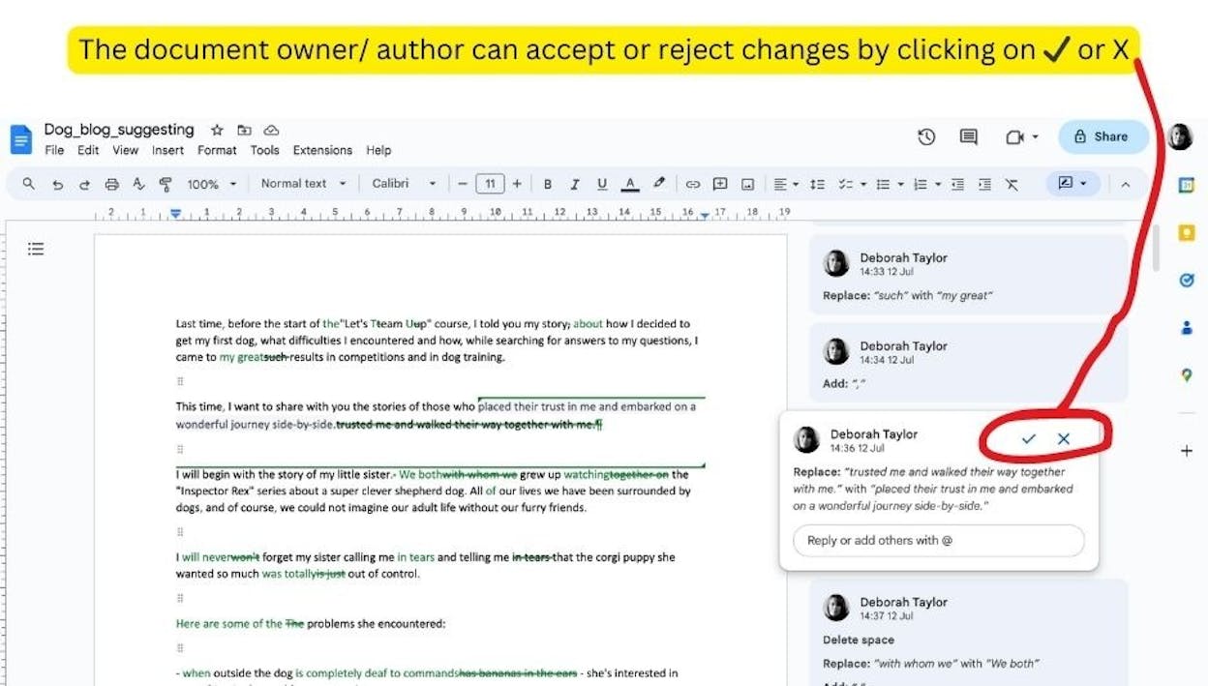1208x686 pixels.
Task: Click the text color icon
Action: pyautogui.click(x=630, y=184)
